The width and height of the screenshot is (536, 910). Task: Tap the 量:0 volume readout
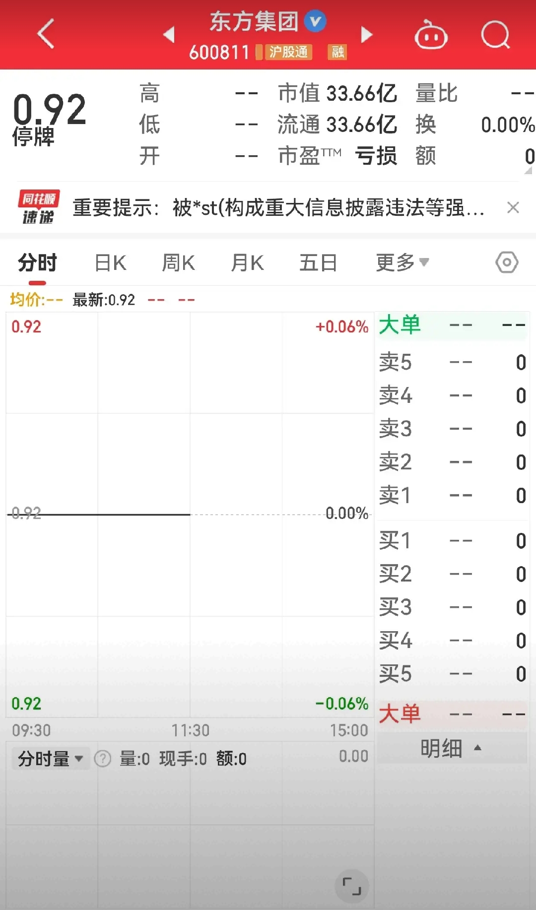point(134,759)
